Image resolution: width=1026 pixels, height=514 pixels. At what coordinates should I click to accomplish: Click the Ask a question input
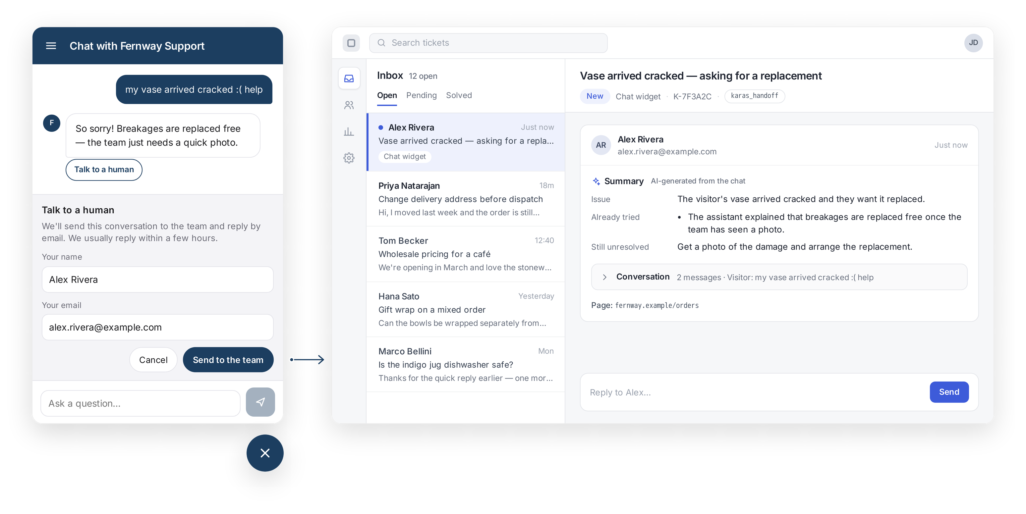pyautogui.click(x=141, y=403)
